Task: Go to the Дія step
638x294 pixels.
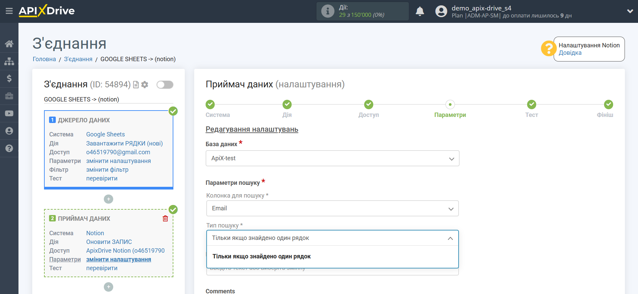Action: 287,104
